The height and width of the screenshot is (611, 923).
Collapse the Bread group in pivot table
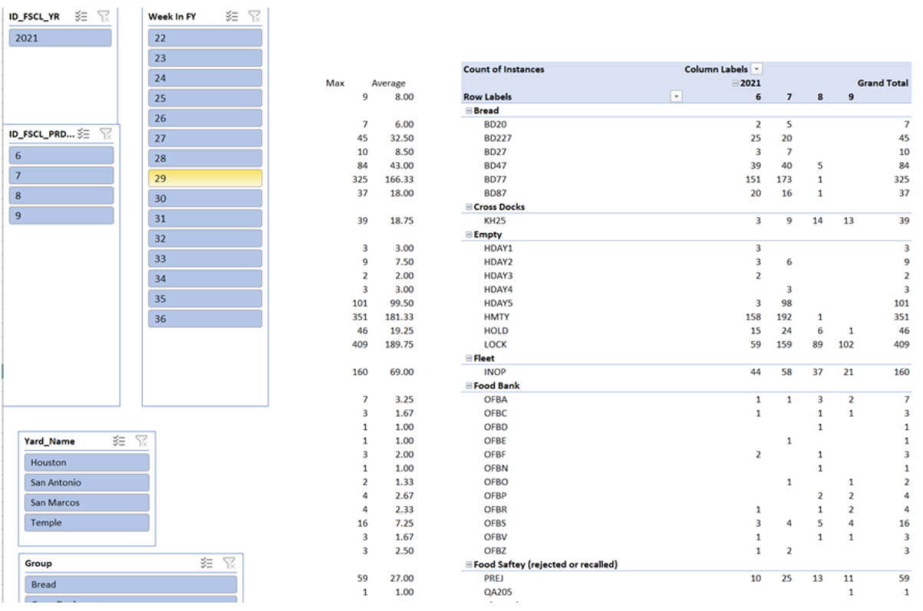coord(469,110)
